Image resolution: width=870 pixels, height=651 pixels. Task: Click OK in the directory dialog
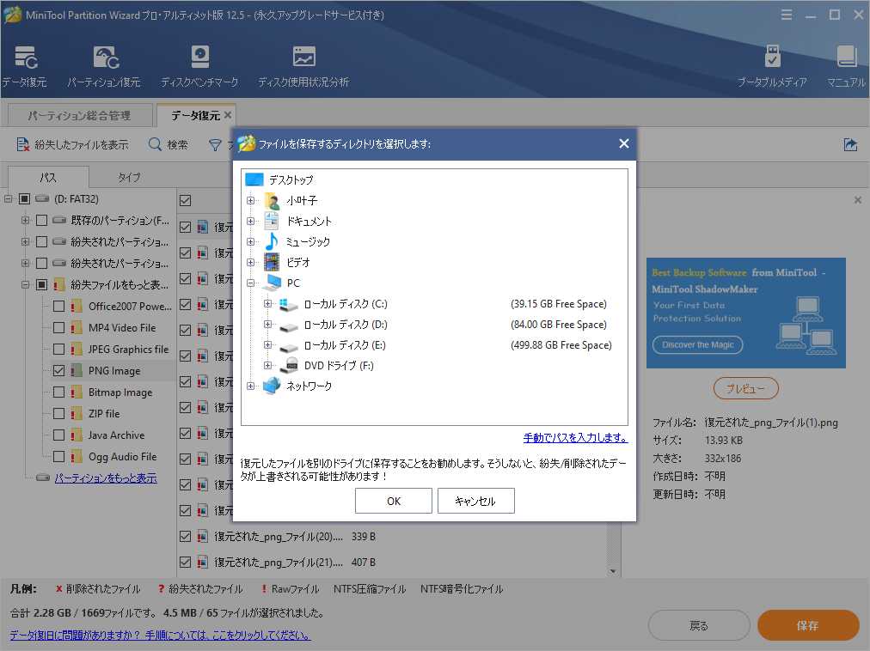[x=394, y=501]
